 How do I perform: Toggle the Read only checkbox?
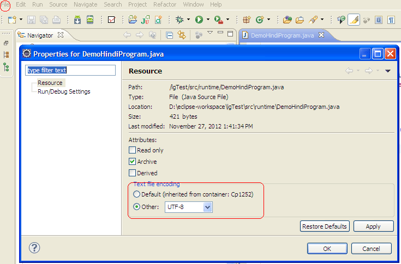coord(132,150)
